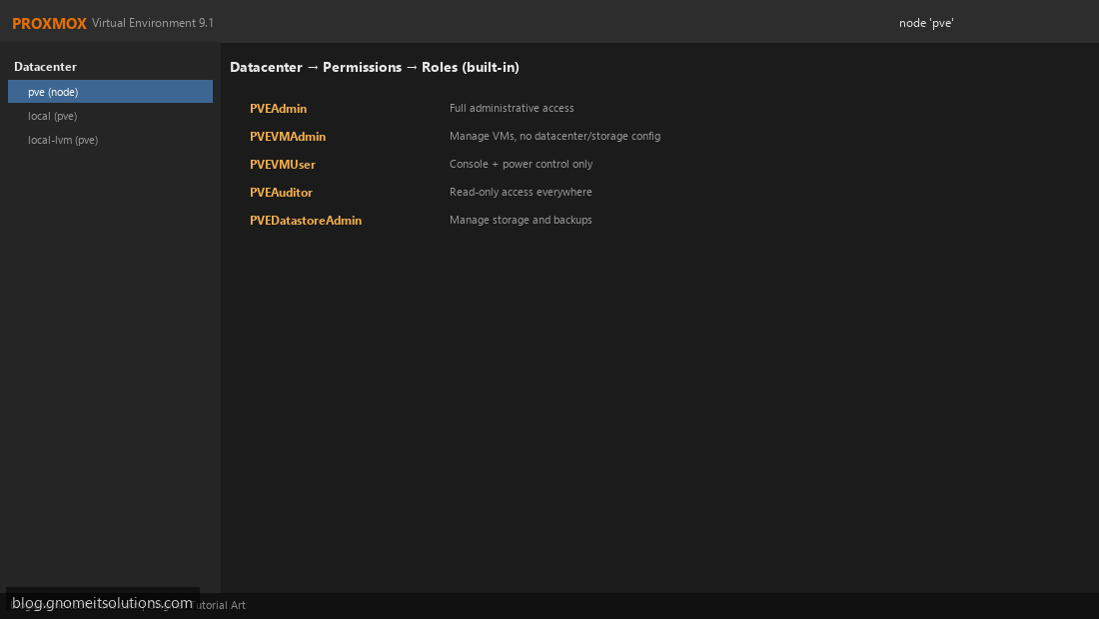Select the pve (node) tree item
Image resolution: width=1099 pixels, height=619 pixels.
110,92
